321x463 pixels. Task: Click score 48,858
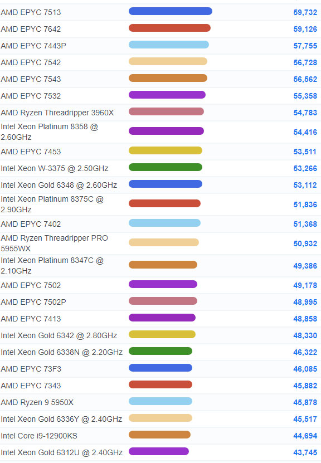[x=305, y=319]
